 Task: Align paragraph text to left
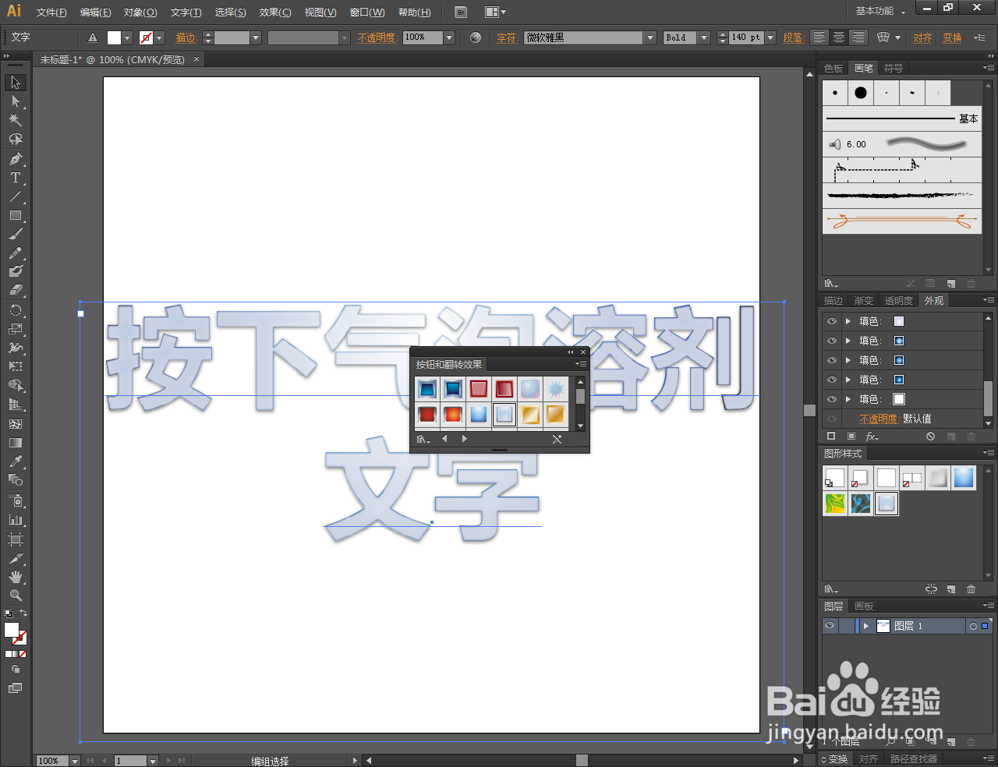pos(819,37)
